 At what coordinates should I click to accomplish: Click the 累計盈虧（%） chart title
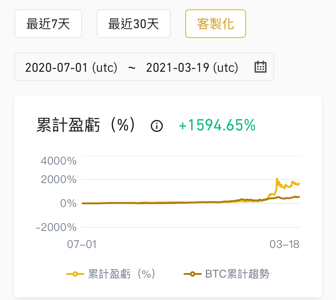tap(85, 125)
